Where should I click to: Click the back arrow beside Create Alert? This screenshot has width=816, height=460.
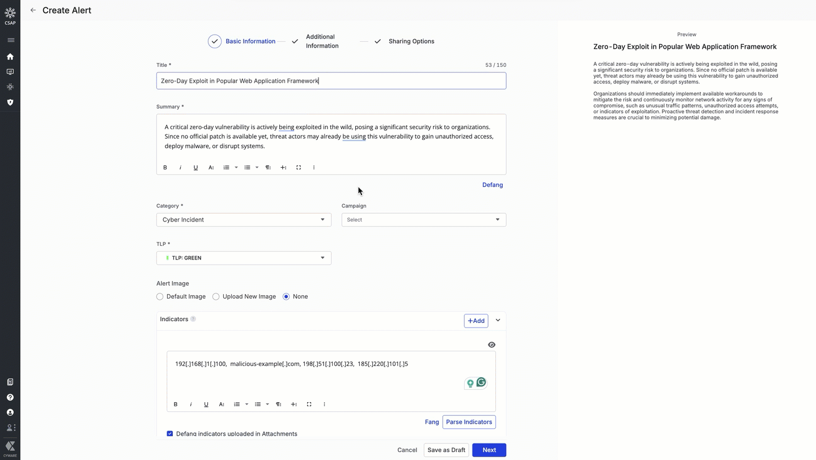pyautogui.click(x=33, y=10)
